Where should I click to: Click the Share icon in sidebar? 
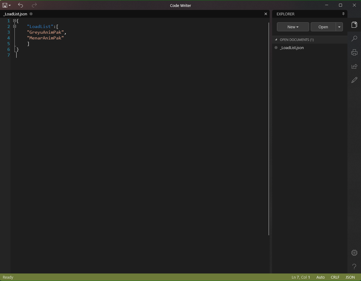coord(354,66)
